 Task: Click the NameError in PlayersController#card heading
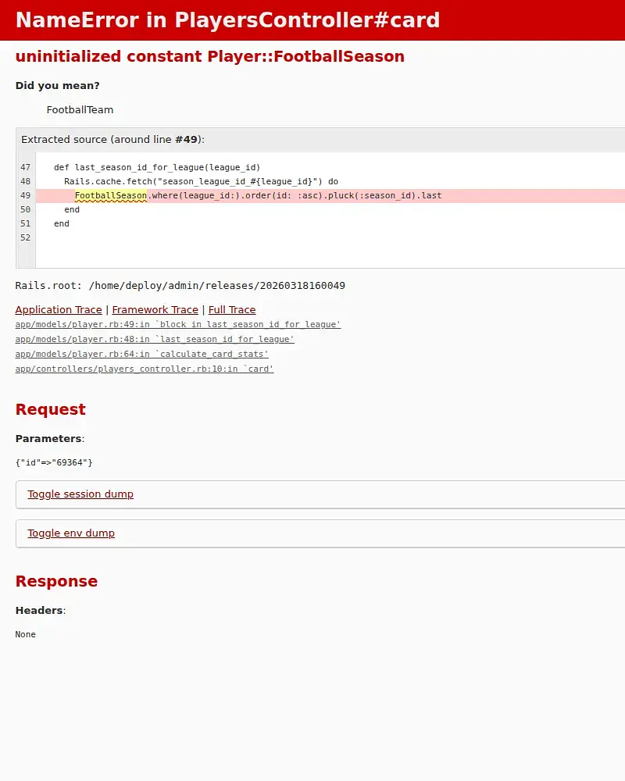(x=228, y=20)
